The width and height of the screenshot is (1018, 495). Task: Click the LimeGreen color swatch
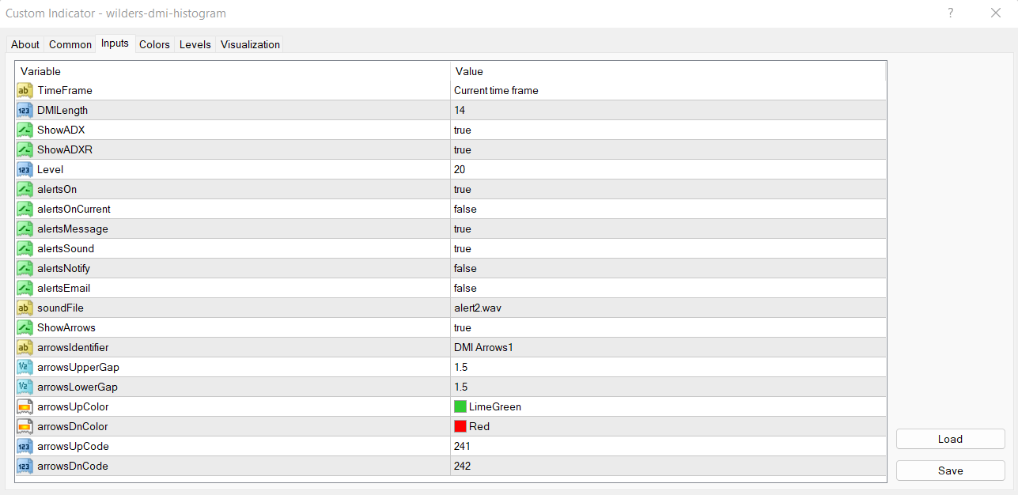pyautogui.click(x=460, y=407)
